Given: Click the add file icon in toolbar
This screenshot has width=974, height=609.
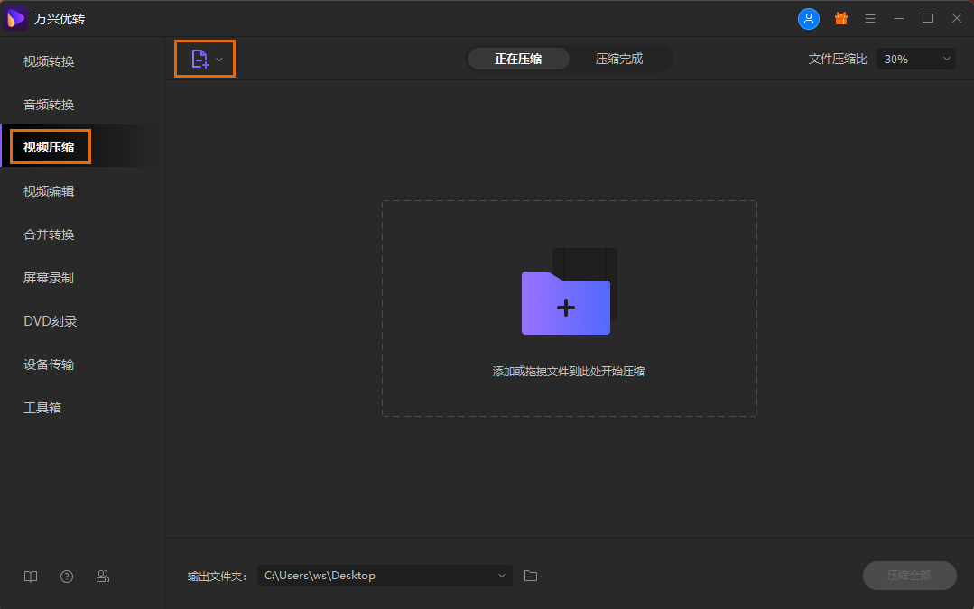Looking at the screenshot, I should (199, 59).
